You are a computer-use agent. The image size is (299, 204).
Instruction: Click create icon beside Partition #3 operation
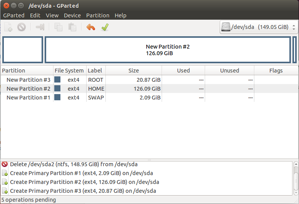tap(5, 191)
